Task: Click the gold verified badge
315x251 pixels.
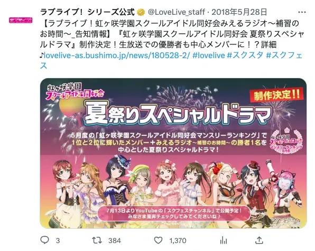Action: pyautogui.click(x=141, y=12)
